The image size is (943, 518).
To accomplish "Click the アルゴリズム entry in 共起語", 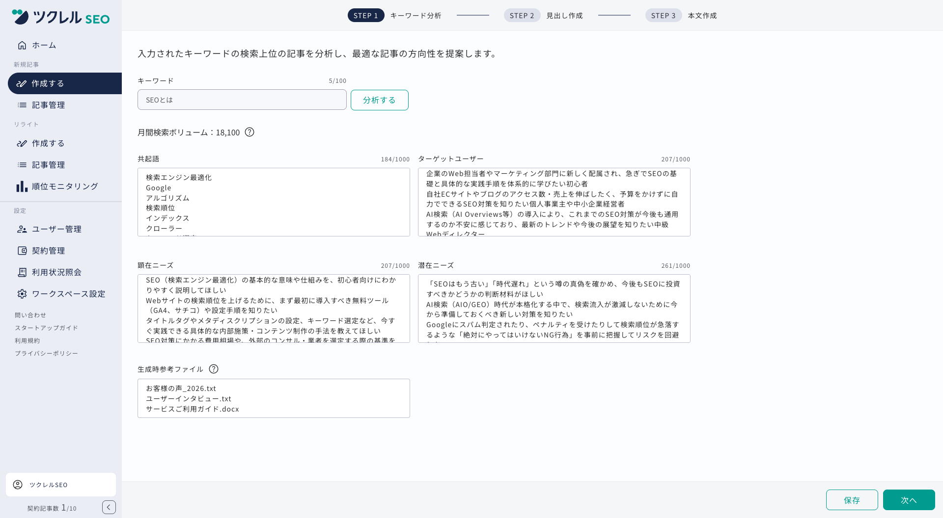I will coord(167,198).
